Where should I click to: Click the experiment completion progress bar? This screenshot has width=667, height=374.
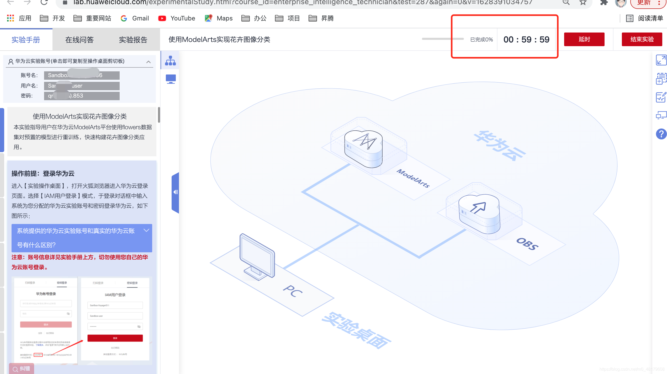pos(443,39)
